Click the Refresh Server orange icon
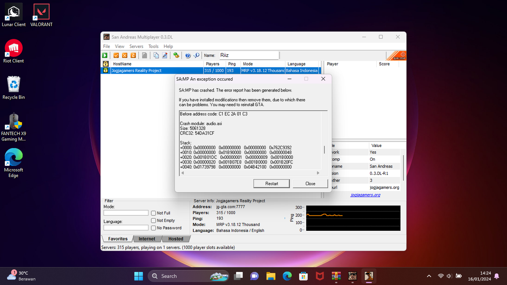The width and height of the screenshot is (507, 285). (x=133, y=55)
